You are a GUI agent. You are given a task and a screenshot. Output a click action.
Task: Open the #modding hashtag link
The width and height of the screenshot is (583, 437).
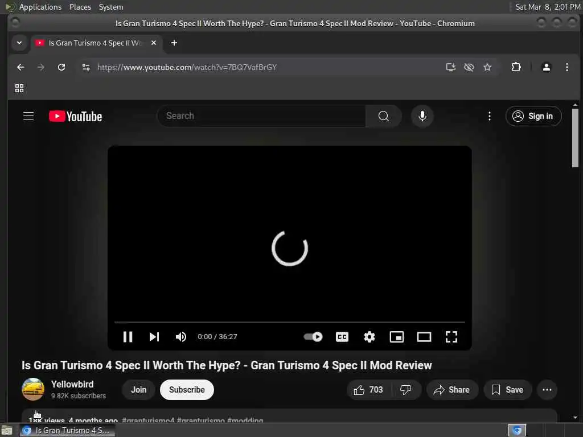(245, 420)
